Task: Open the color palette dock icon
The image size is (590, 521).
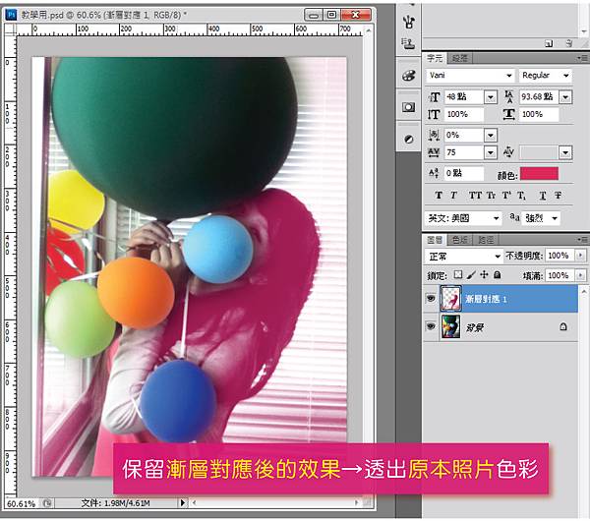Action: pyautogui.click(x=409, y=76)
